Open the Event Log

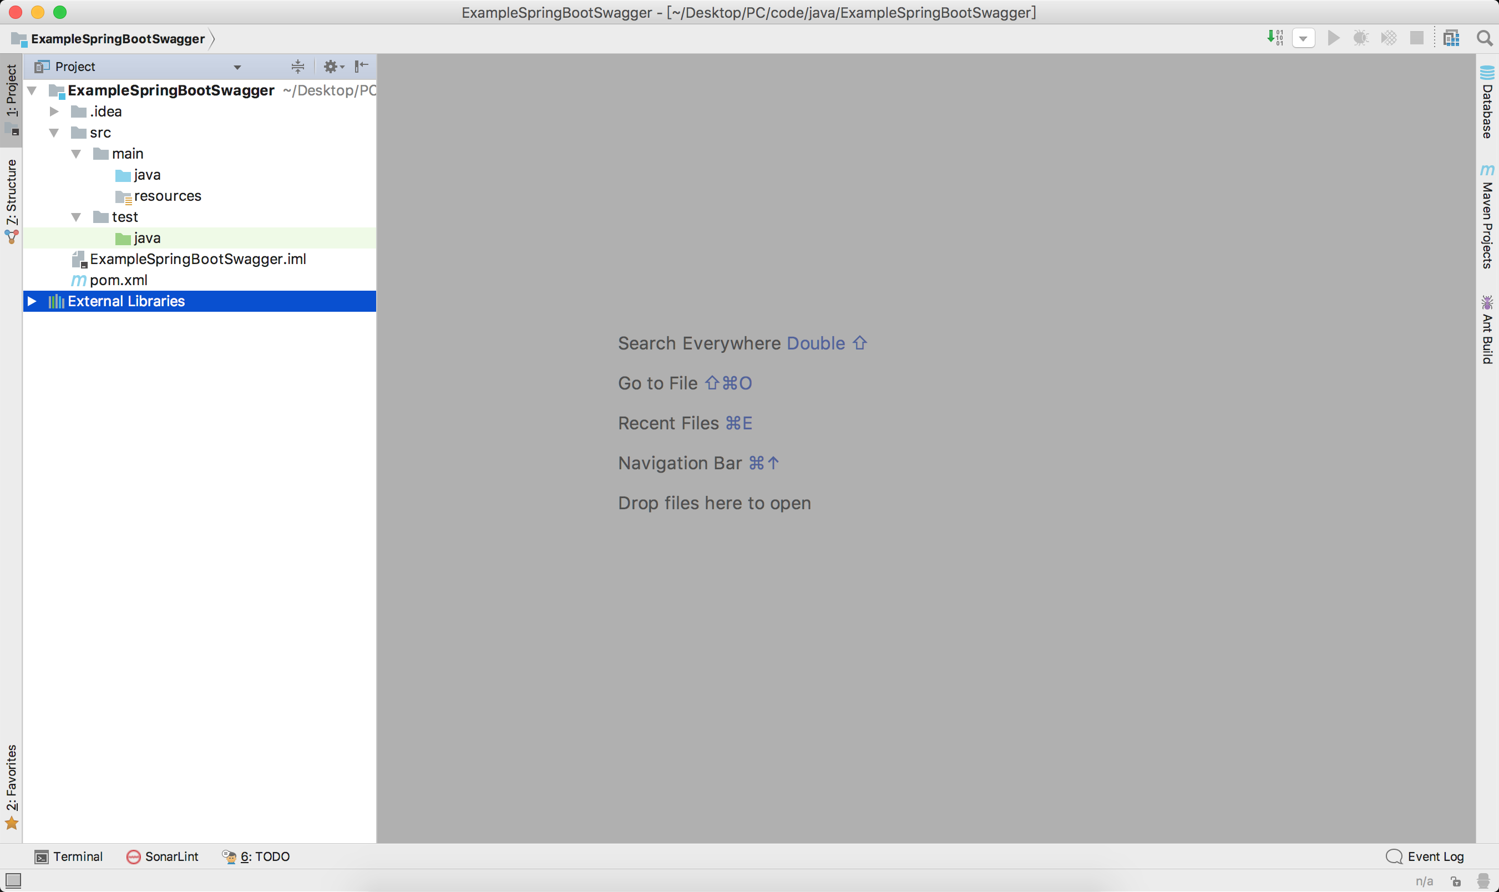(1425, 856)
